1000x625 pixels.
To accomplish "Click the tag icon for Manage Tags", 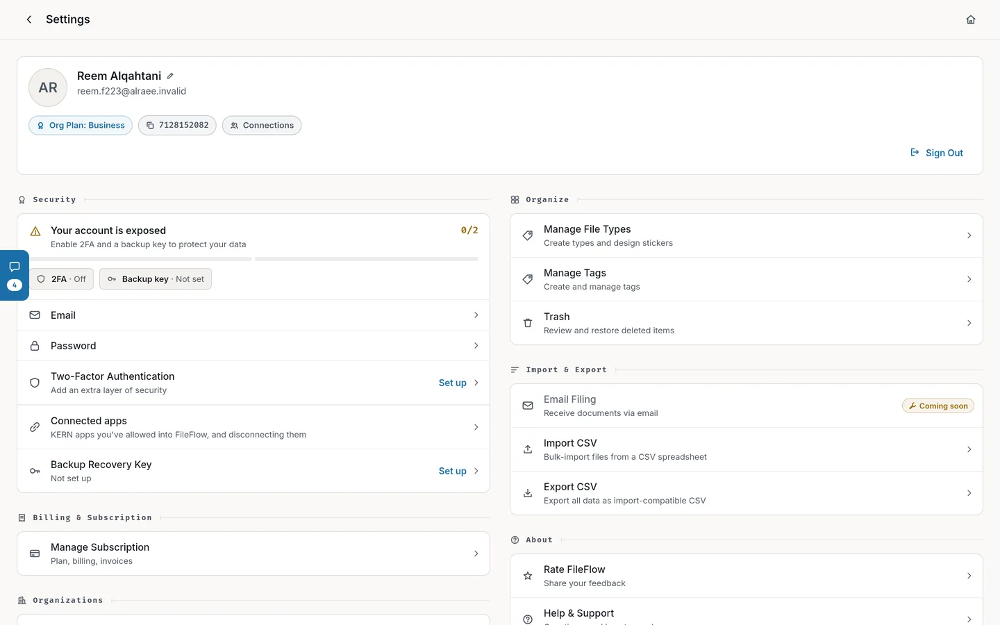I will tap(528, 279).
